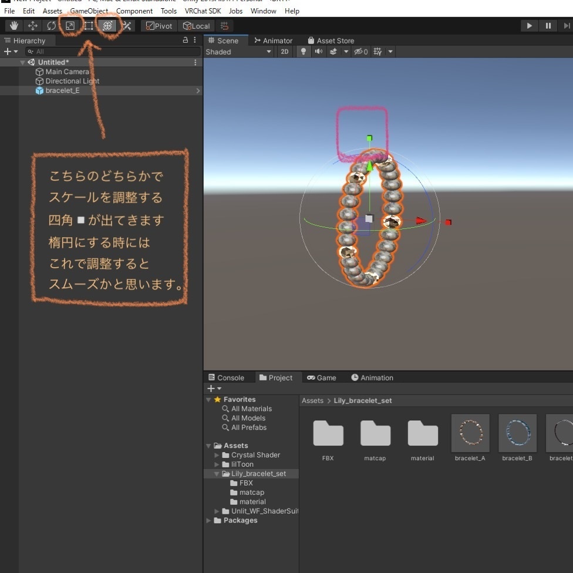573x573 pixels.
Task: Expand the lilToon folder
Action: (x=217, y=464)
